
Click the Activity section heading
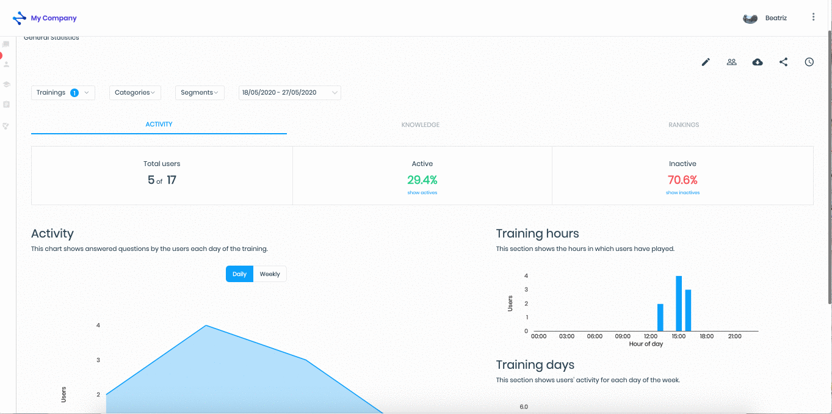tap(52, 233)
